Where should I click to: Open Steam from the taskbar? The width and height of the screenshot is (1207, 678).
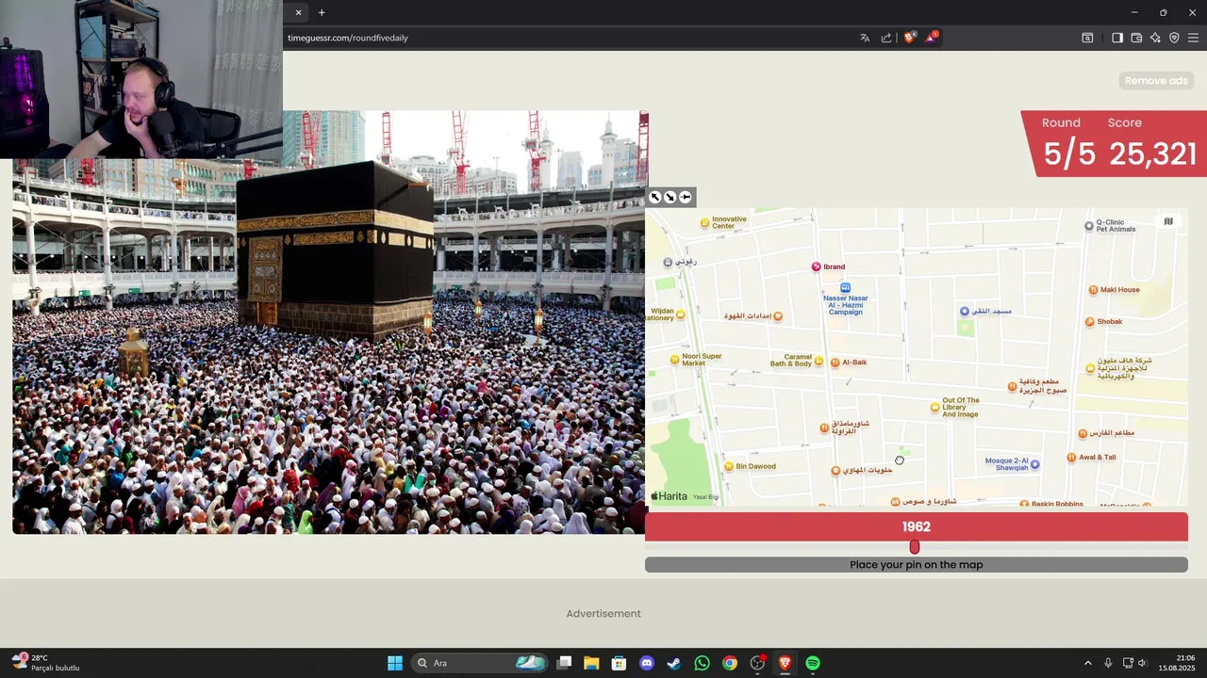[674, 663]
